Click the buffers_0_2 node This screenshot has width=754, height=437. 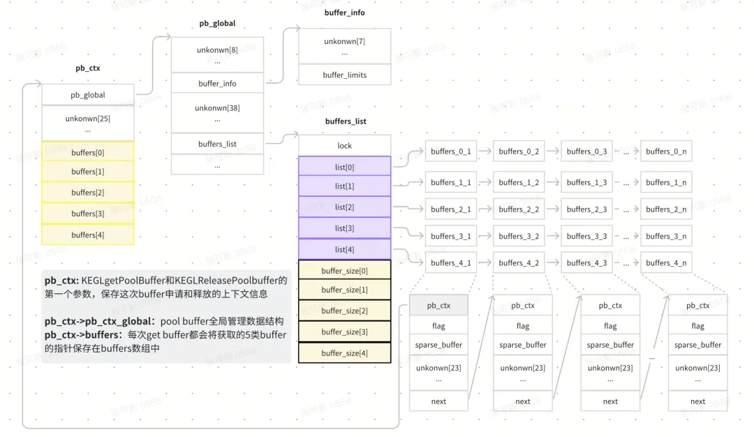(519, 151)
